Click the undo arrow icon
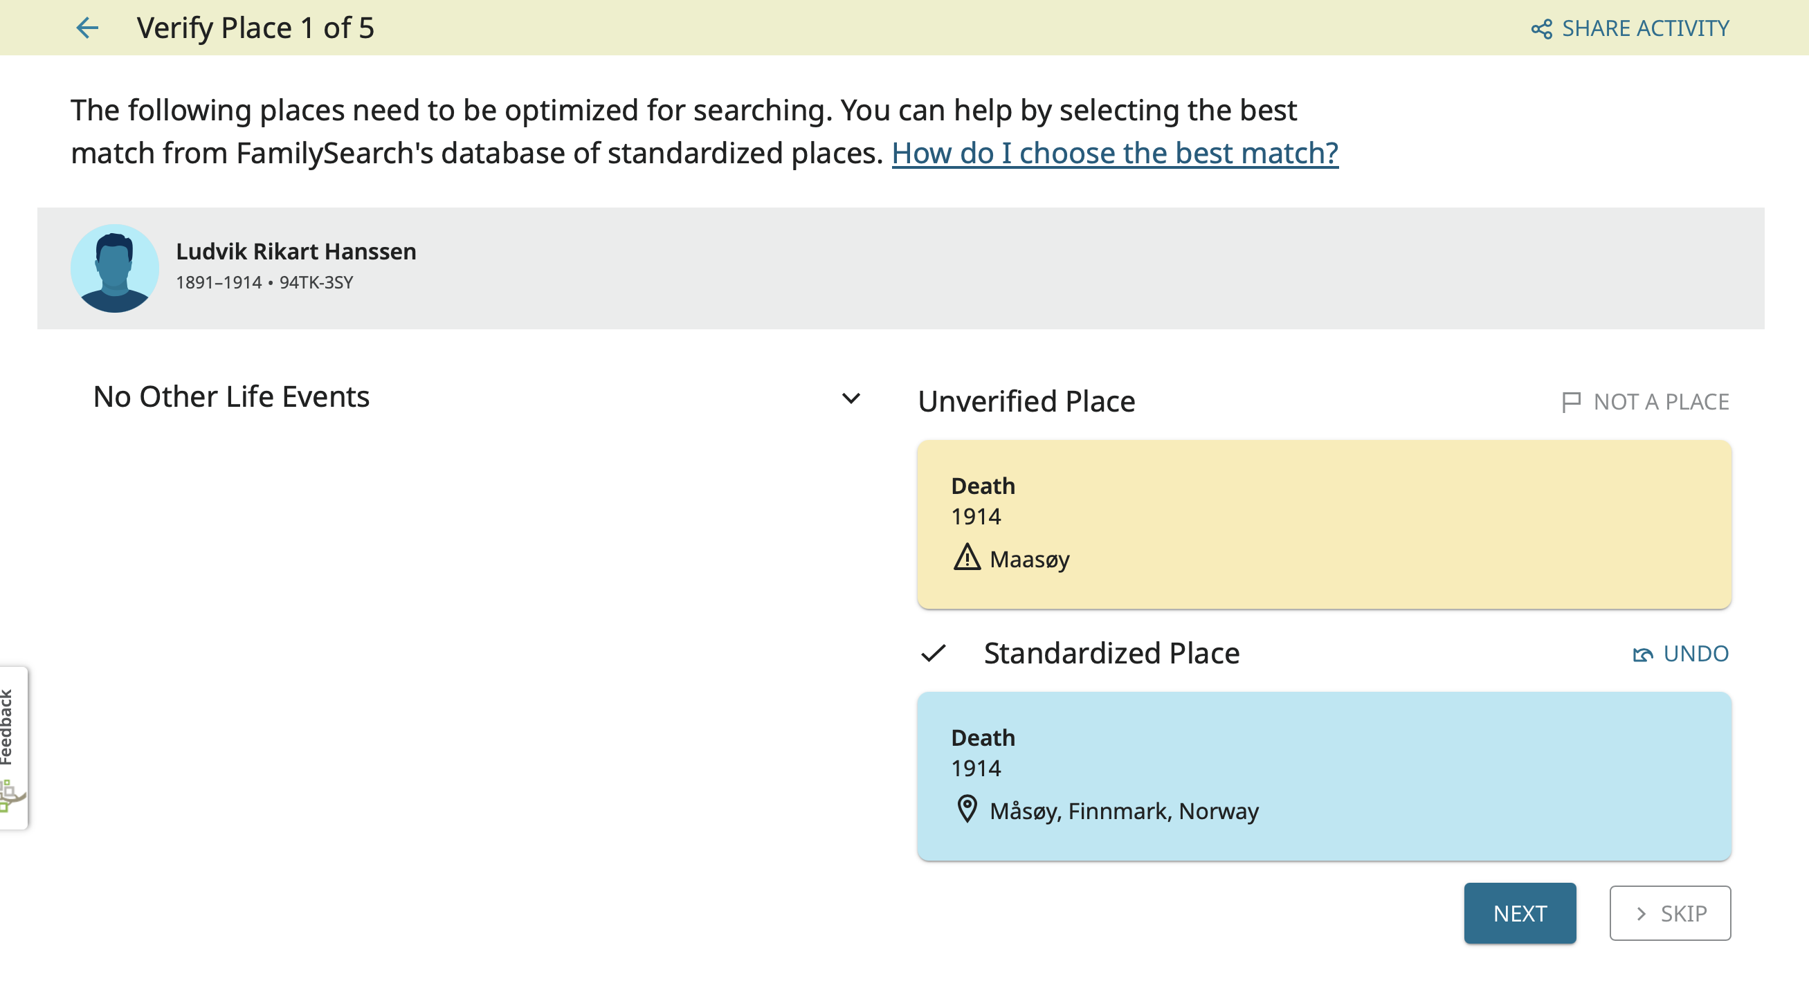Image resolution: width=1809 pixels, height=981 pixels. (x=1642, y=654)
